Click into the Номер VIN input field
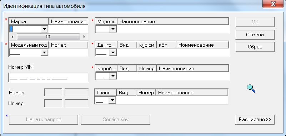This screenshot has height=136, width=286. [48, 78]
